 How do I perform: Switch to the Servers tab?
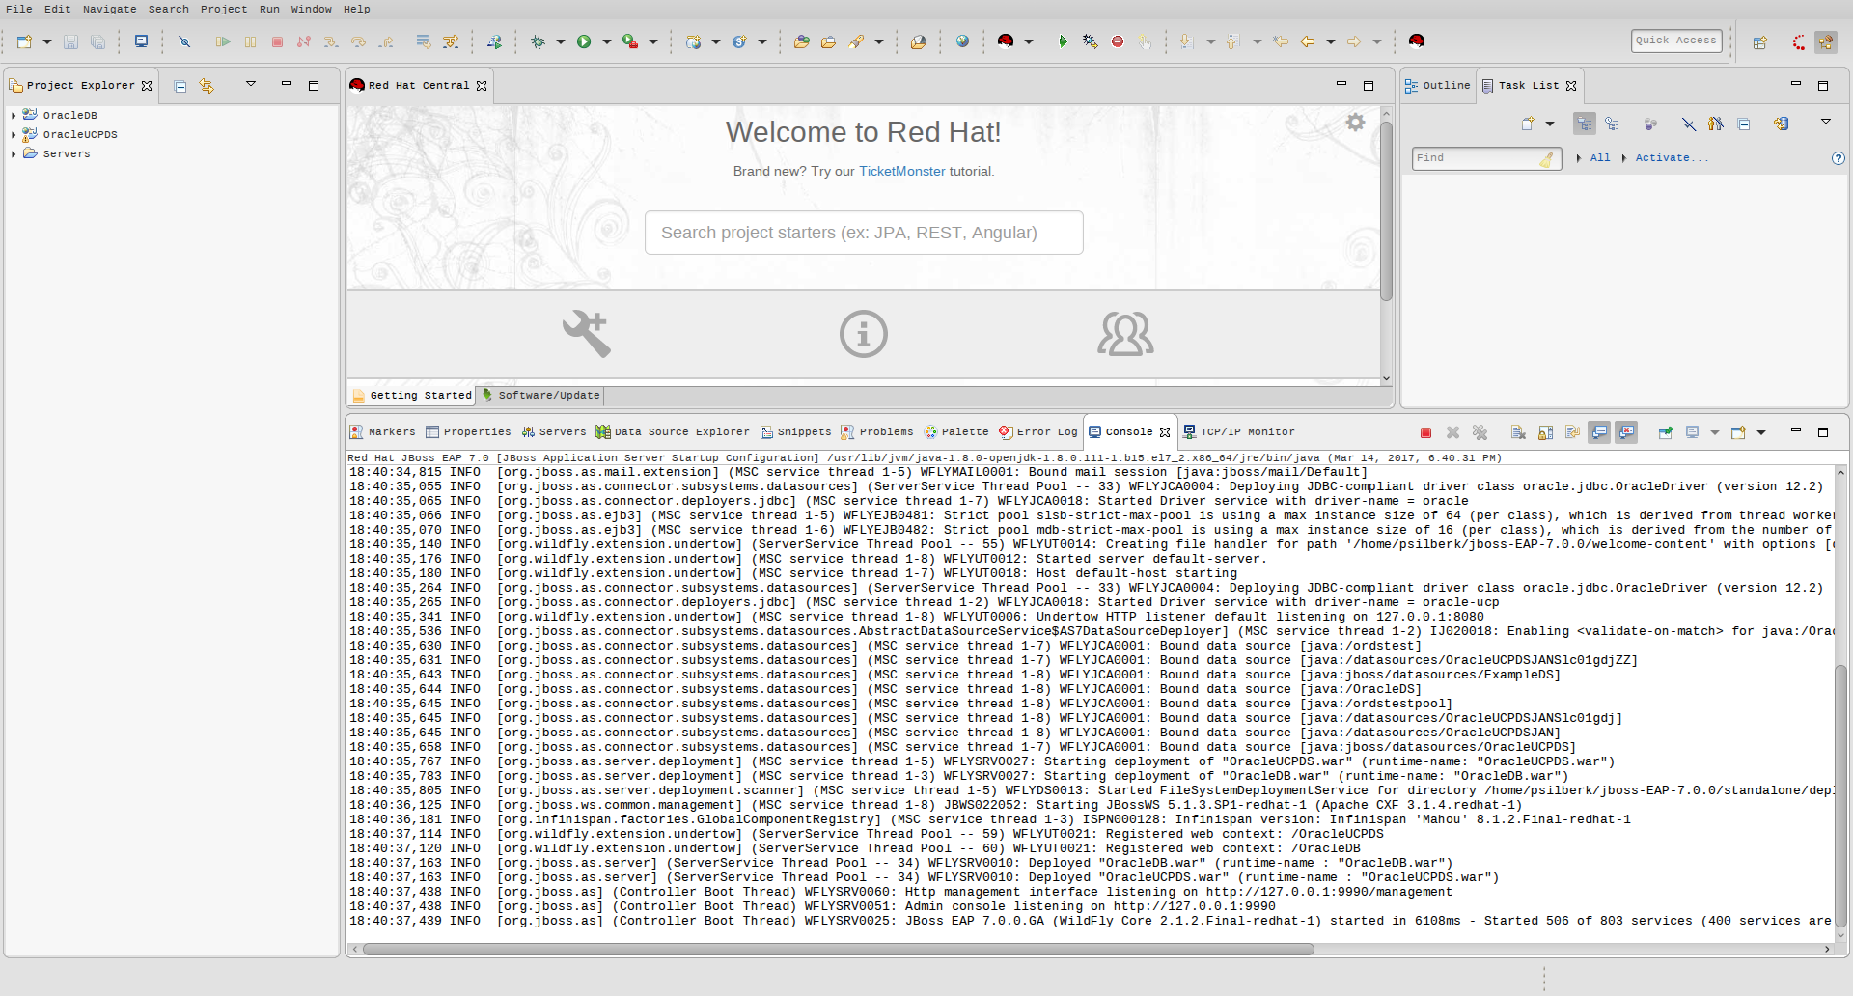tap(554, 432)
